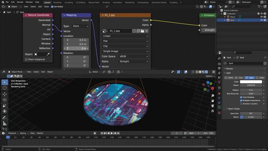268x151 pixels.
Task: Click the Spot Size 45° slider
Action: pos(251,113)
